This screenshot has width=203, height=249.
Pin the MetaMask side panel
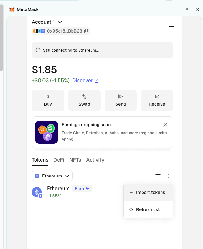tap(187, 9)
